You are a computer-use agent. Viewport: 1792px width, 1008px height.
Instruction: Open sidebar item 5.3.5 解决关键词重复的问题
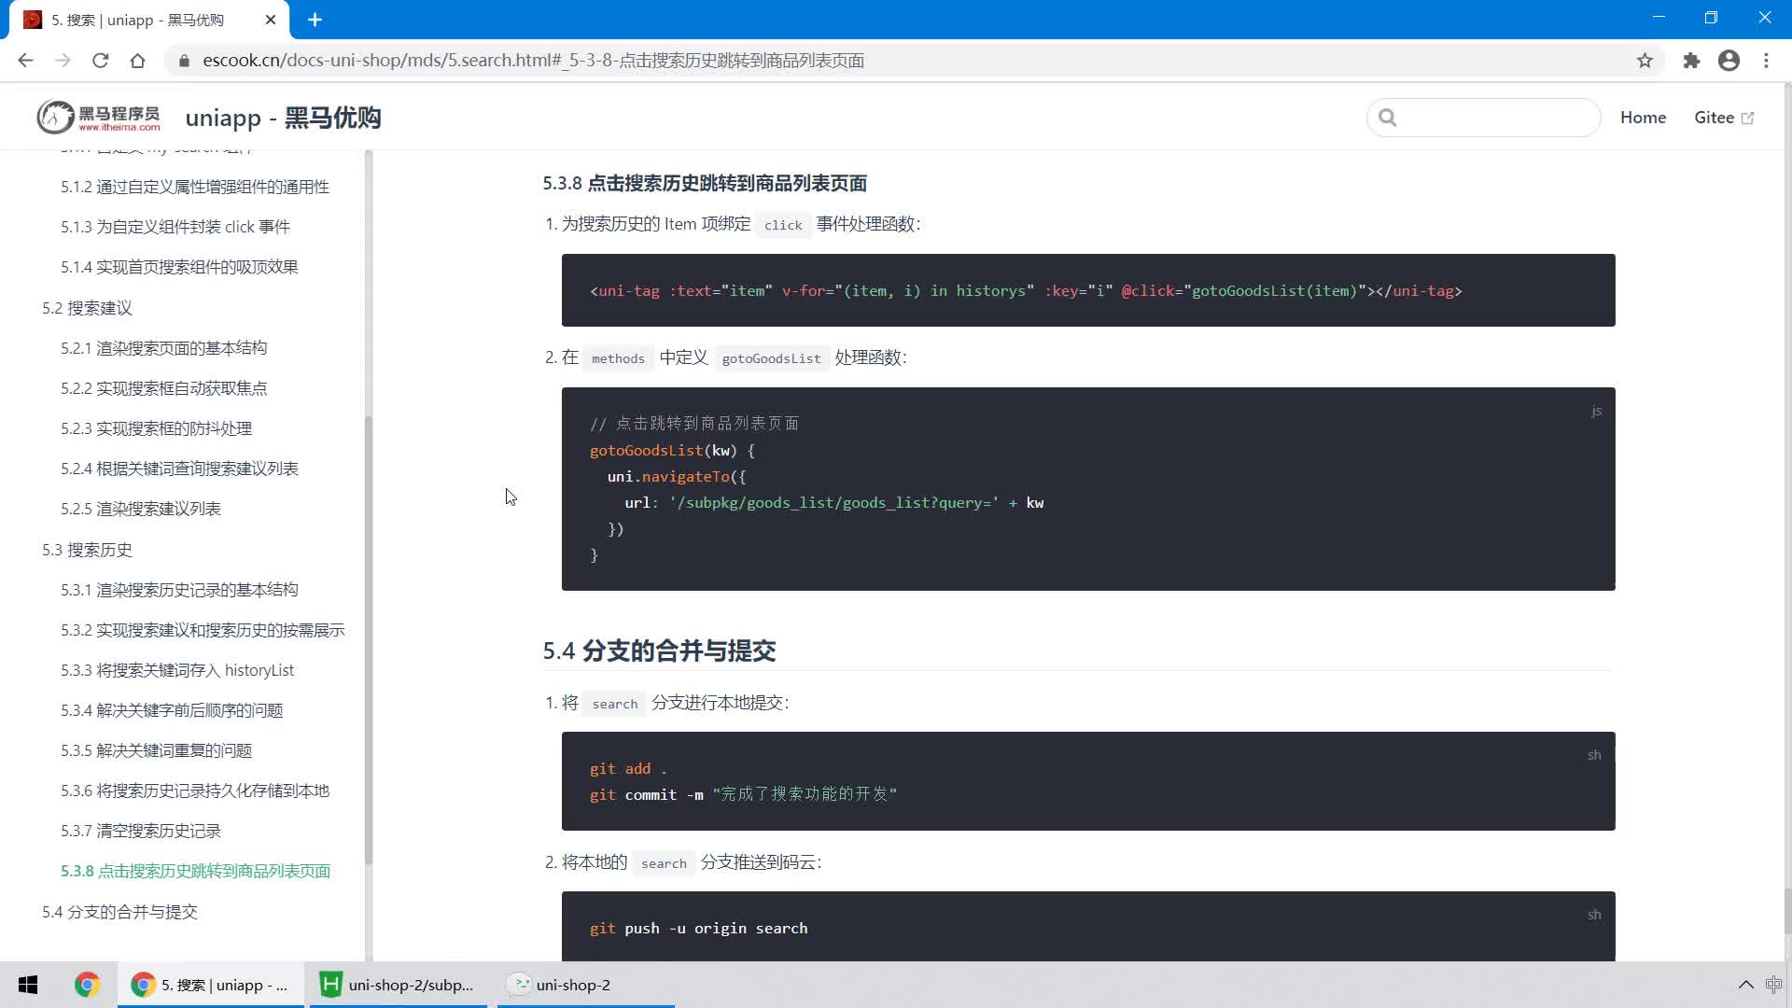(x=156, y=750)
